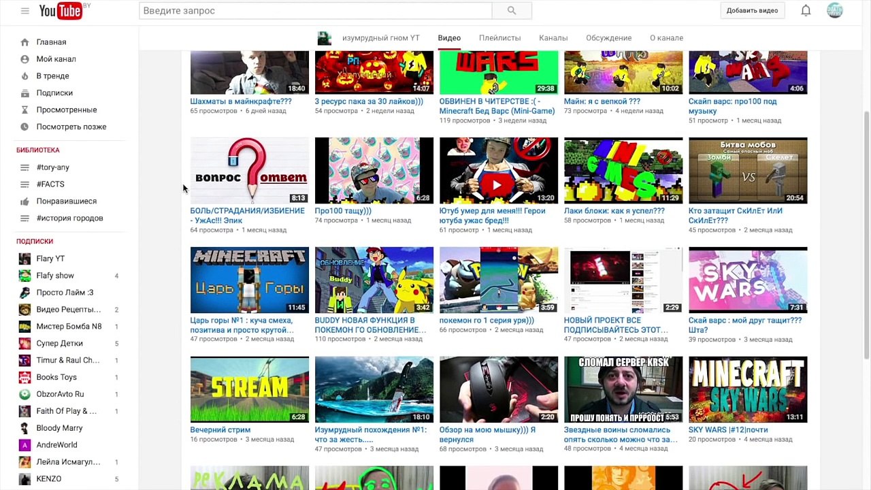The image size is (871, 490).
Task: Click the Посмотреть позже clock icon
Action: (24, 127)
